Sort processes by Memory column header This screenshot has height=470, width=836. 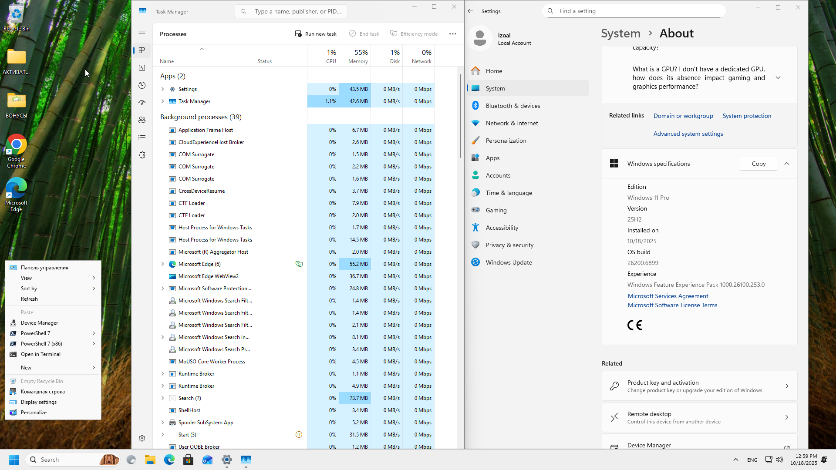click(358, 56)
